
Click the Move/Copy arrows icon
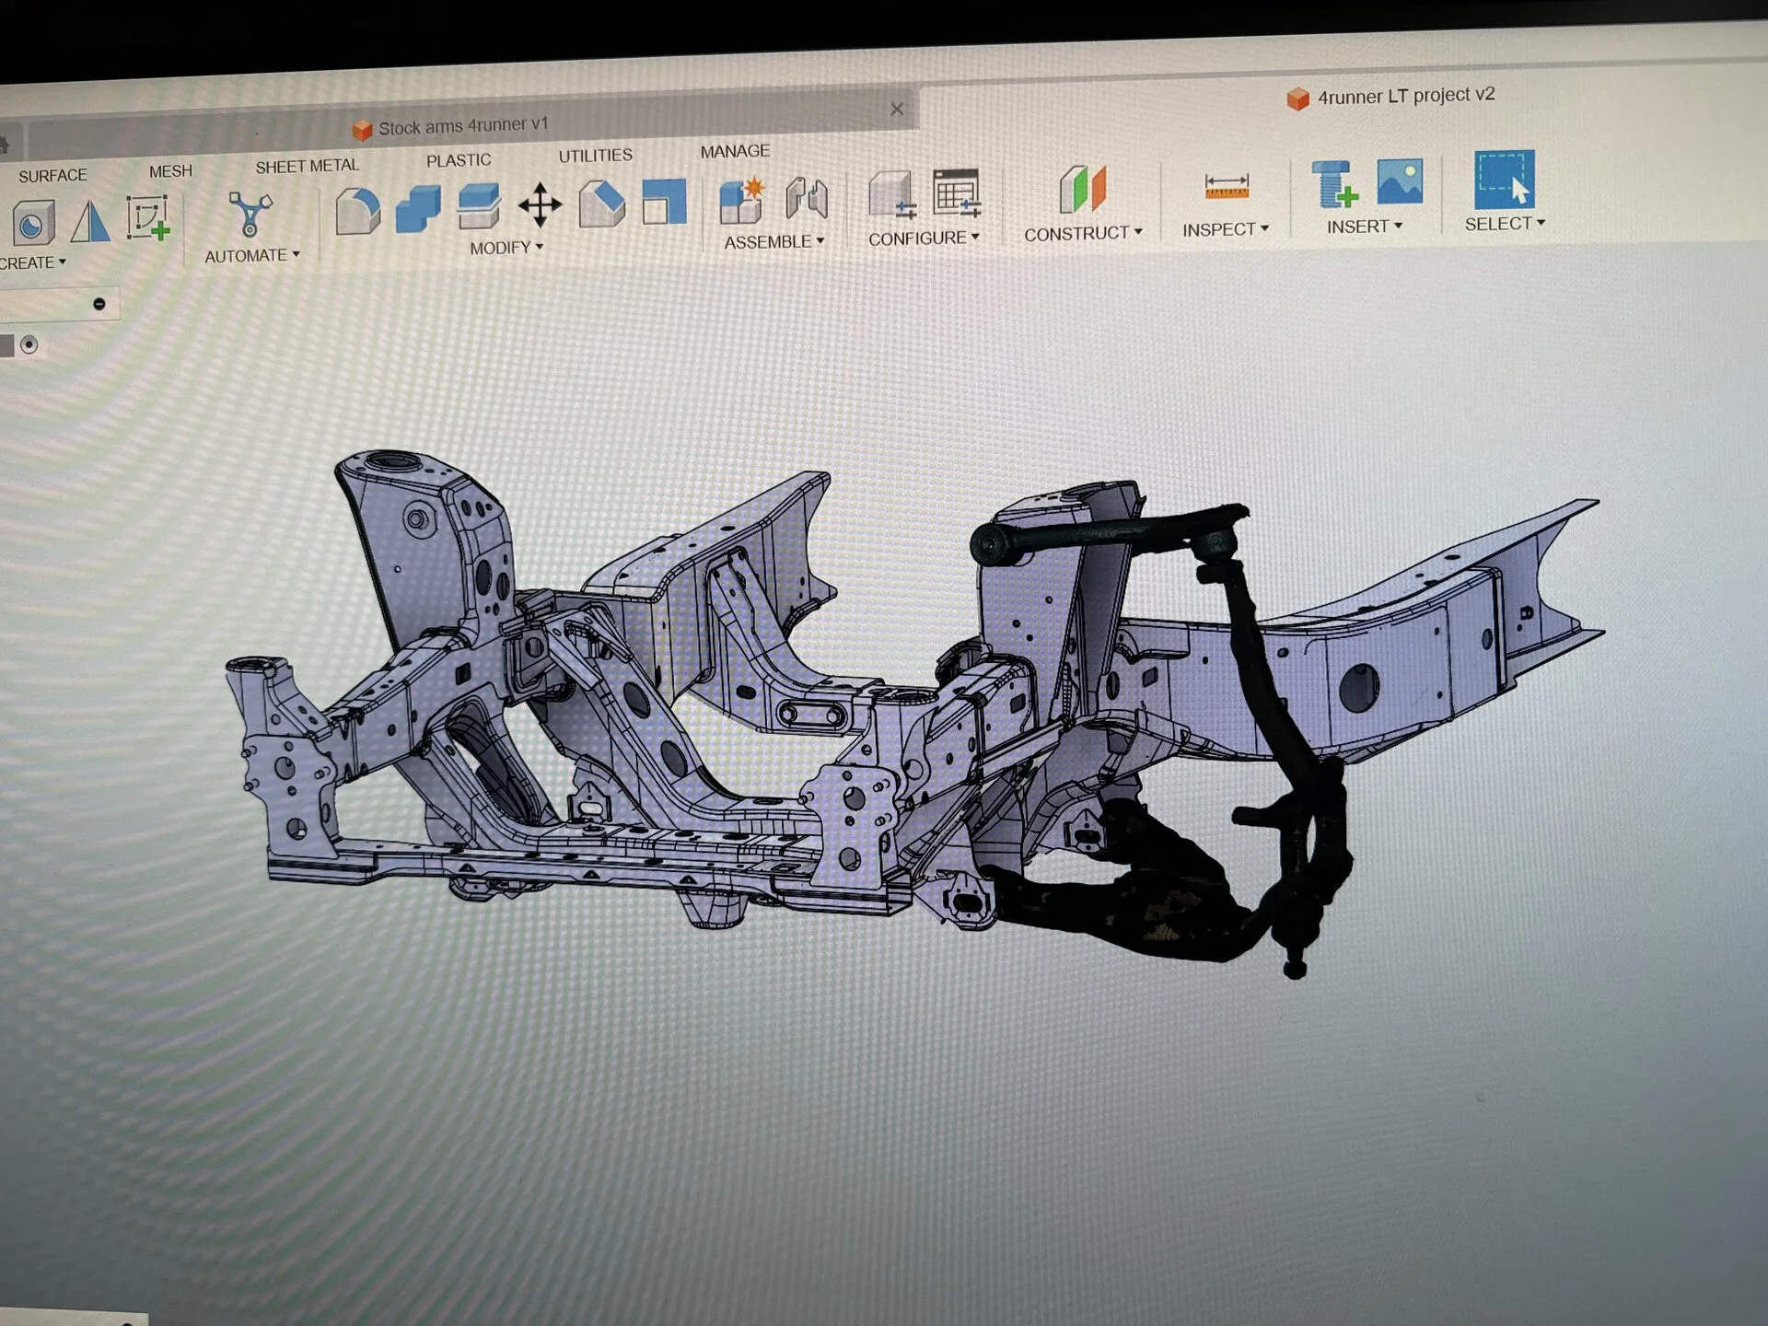[x=540, y=204]
